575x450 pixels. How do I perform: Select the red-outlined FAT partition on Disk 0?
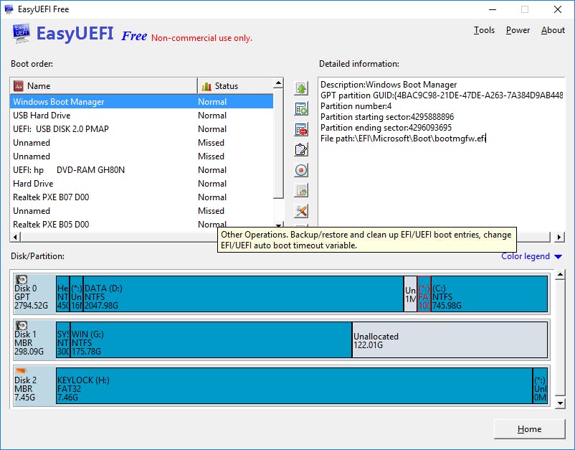tap(424, 294)
